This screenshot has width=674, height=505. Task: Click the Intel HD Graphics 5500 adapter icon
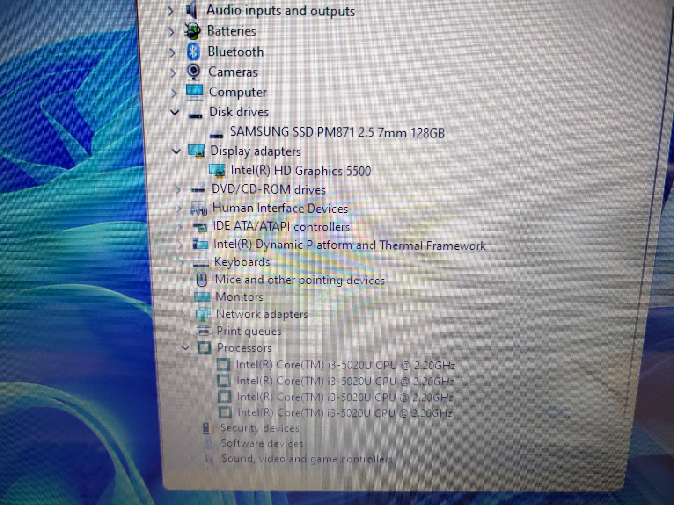[x=217, y=171]
